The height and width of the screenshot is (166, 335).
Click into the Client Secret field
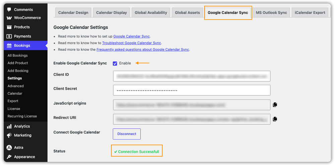click(192, 90)
